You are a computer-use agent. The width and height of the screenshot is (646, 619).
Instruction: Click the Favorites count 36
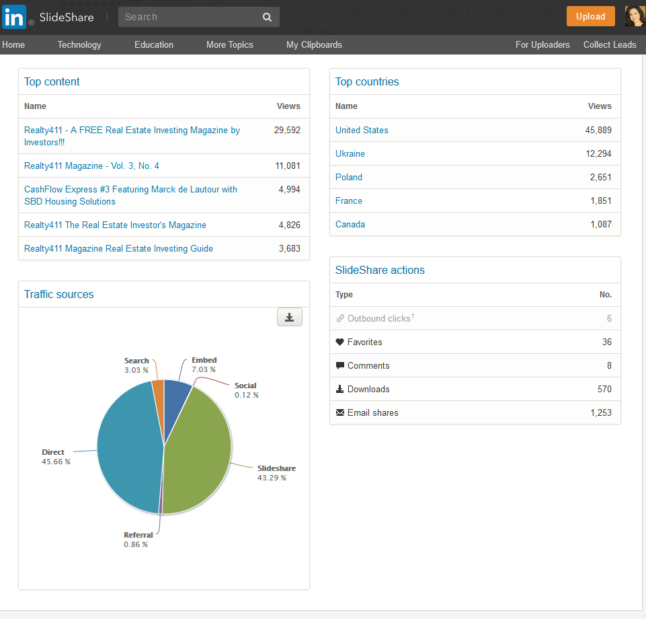click(x=607, y=342)
